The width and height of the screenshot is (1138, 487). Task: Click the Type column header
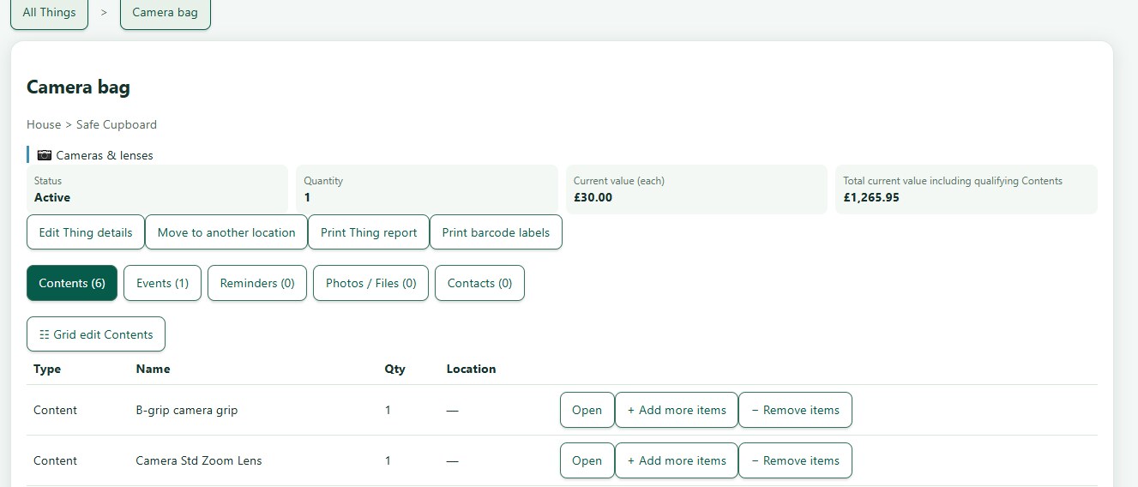[47, 369]
